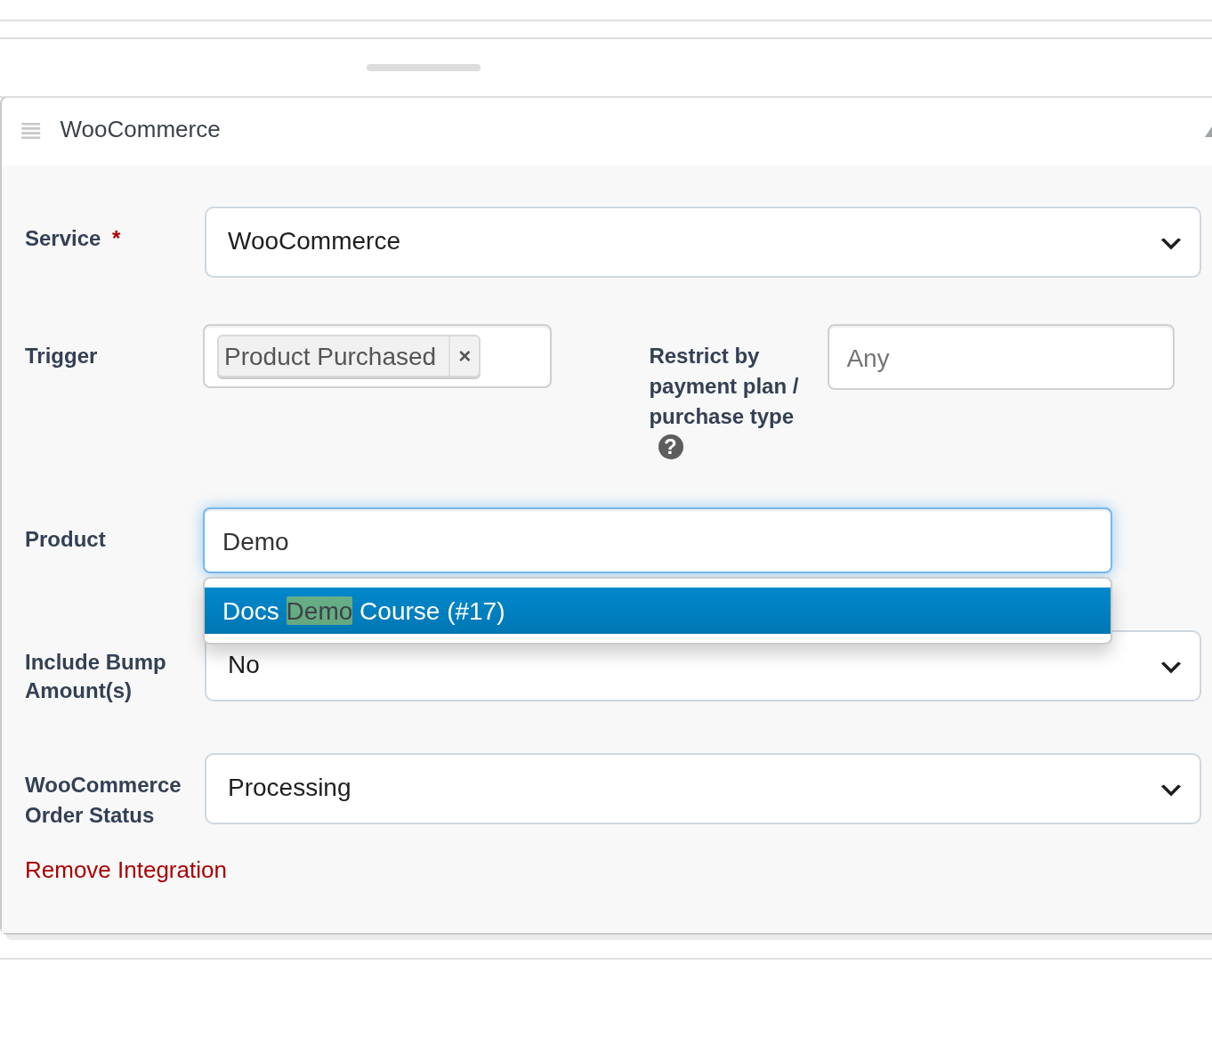This screenshot has width=1212, height=1054.
Task: Click the Product field label
Action: point(65,539)
